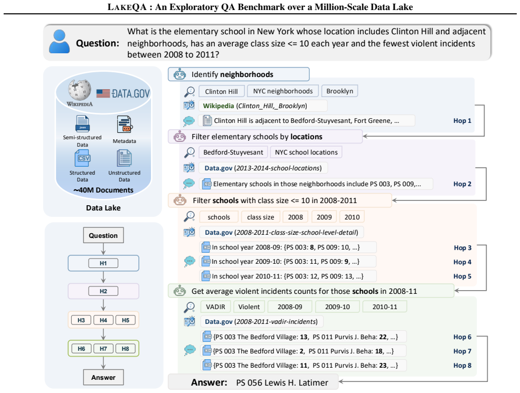This screenshot has height=393, width=520.
Task: Click the Wikipedia globe logo
Action: tap(80, 90)
